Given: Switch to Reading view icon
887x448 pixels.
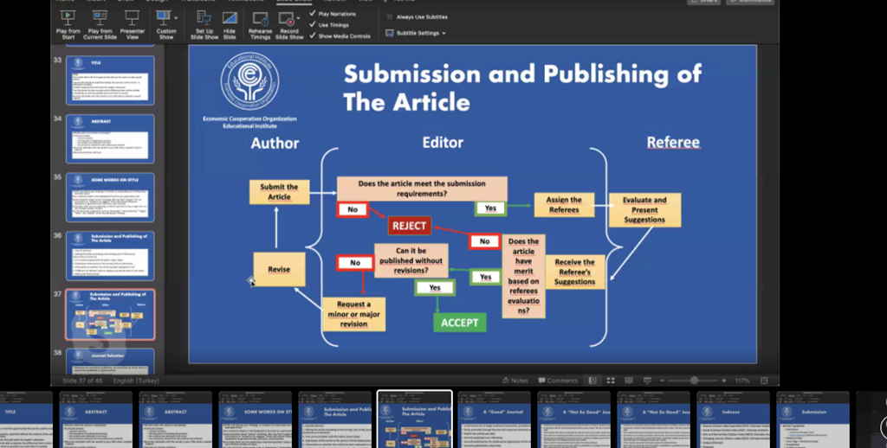Looking at the screenshot, I should point(629,381).
